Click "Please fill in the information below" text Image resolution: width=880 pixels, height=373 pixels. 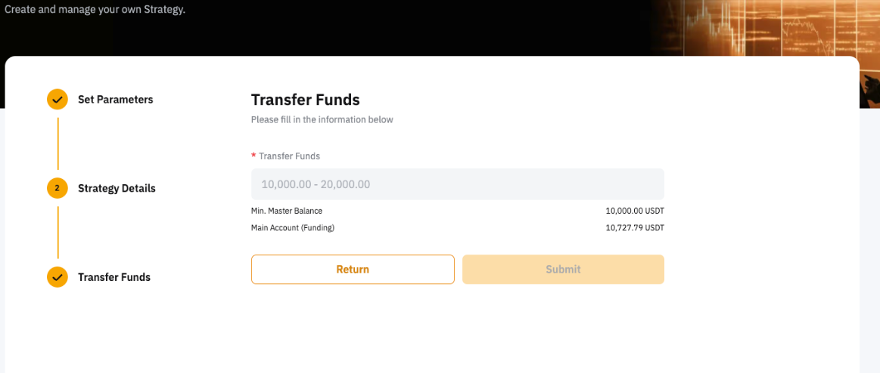(x=322, y=119)
